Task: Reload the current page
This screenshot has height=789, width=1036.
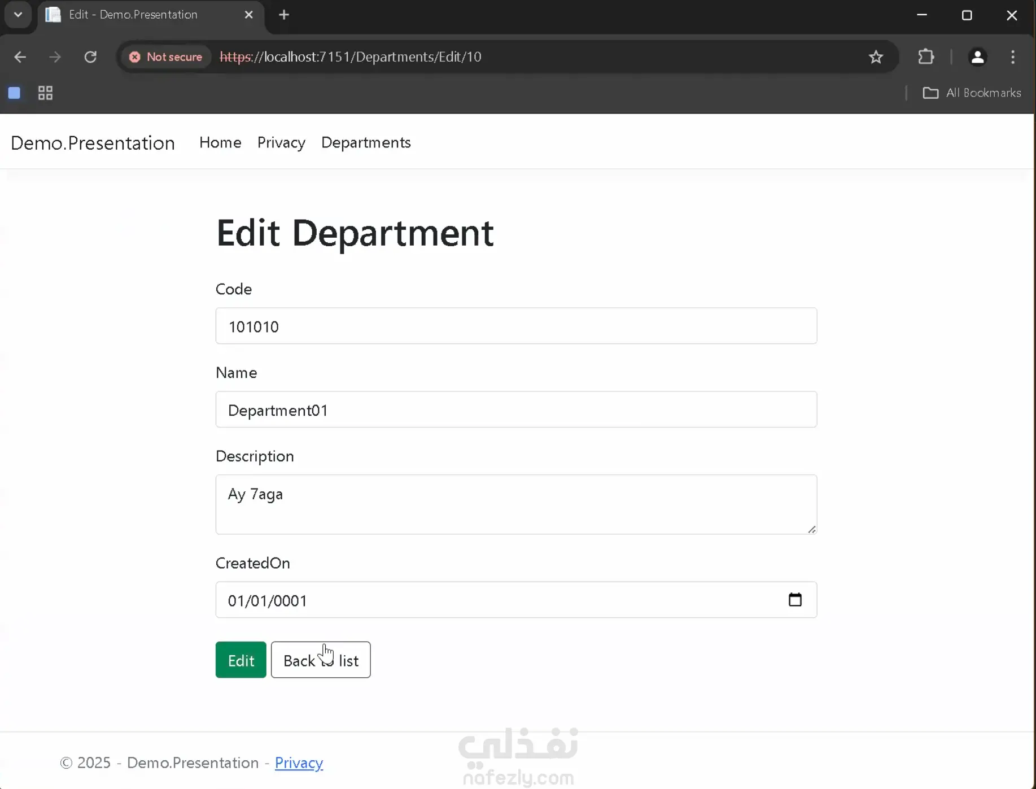Action: coord(90,57)
